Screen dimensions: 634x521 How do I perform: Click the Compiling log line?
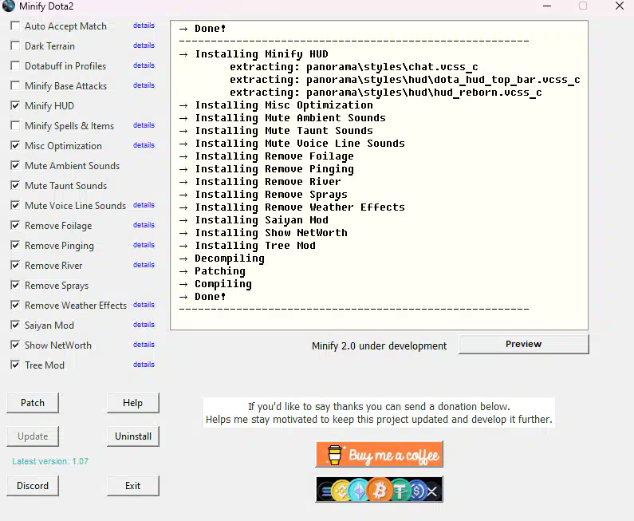[215, 284]
